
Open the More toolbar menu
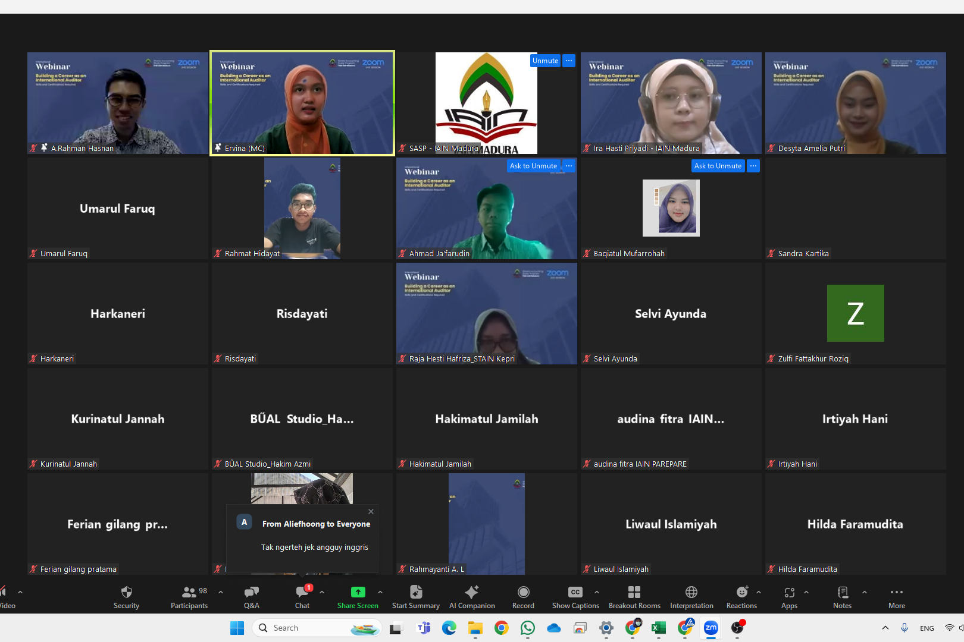[x=896, y=596]
